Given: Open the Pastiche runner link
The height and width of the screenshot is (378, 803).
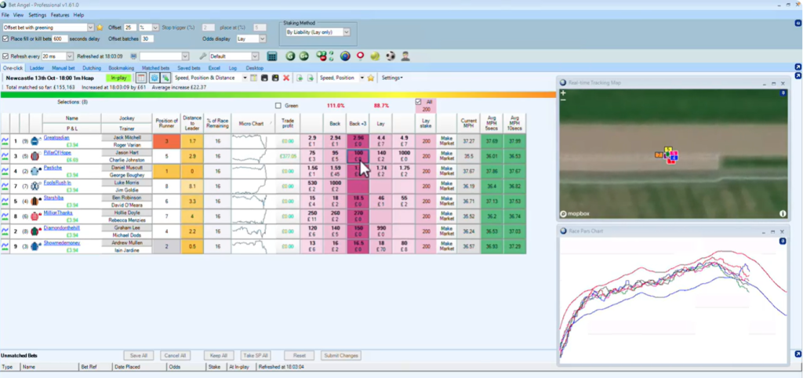Looking at the screenshot, I should pyautogui.click(x=54, y=167).
